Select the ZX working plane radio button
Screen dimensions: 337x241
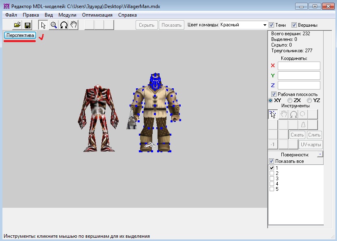tap(290, 100)
